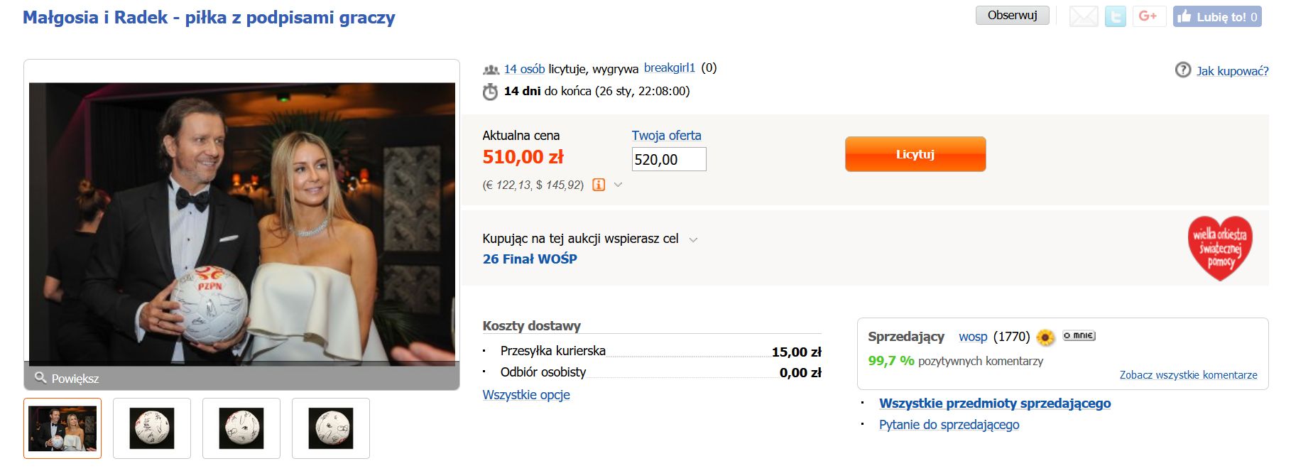Select the last signed ball thumbnail
The image size is (1291, 471).
[331, 428]
